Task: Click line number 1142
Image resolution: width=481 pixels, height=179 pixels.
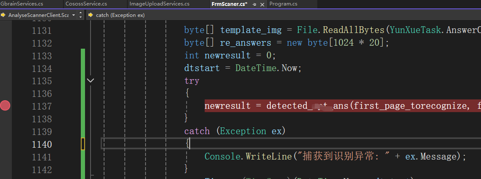Action: (42, 169)
